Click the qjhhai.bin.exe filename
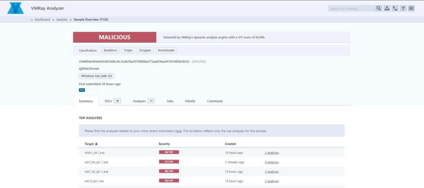 tap(89, 68)
